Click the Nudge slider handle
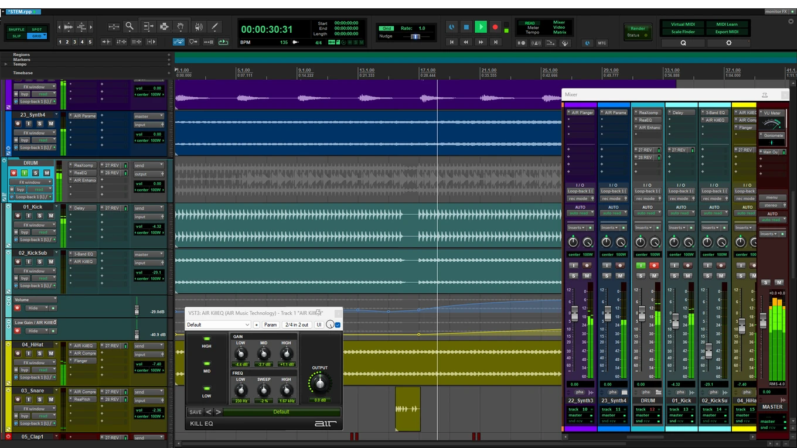The image size is (797, 448). 415,36
